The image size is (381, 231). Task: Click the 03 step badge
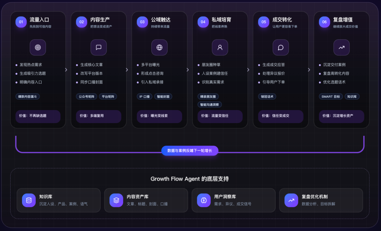pyautogui.click(x=143, y=22)
